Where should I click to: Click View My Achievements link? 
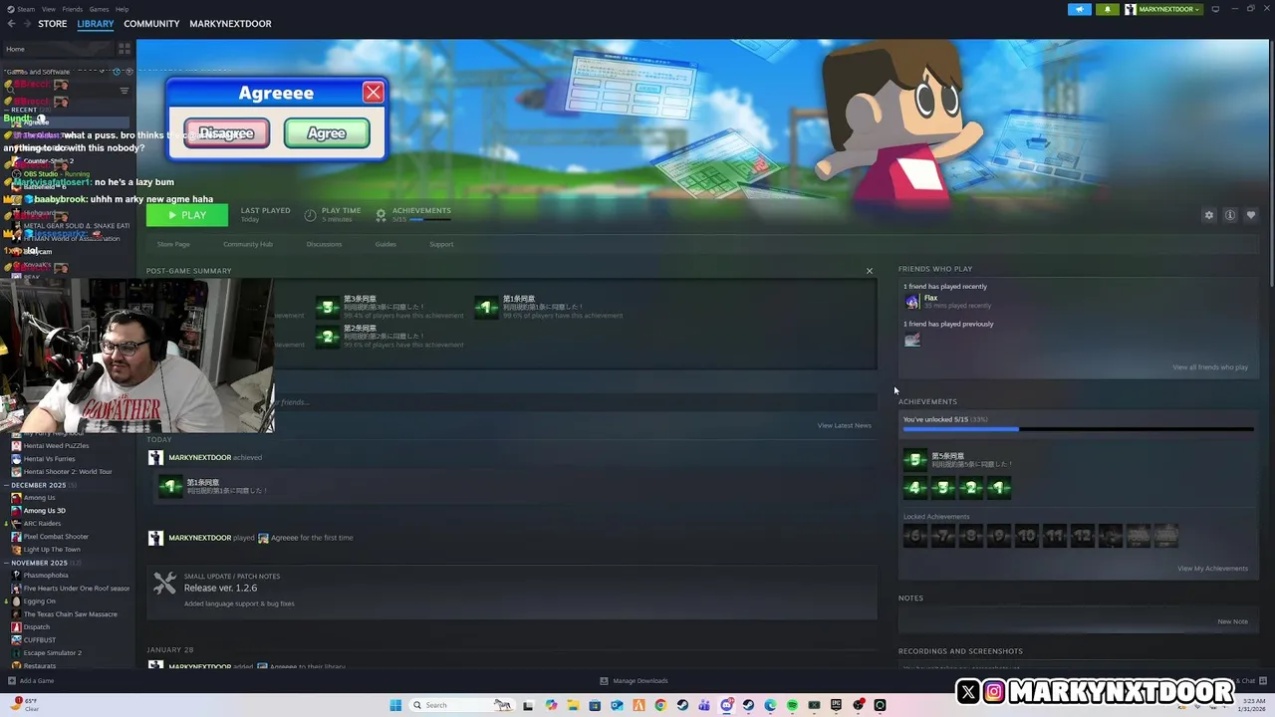pyautogui.click(x=1212, y=569)
